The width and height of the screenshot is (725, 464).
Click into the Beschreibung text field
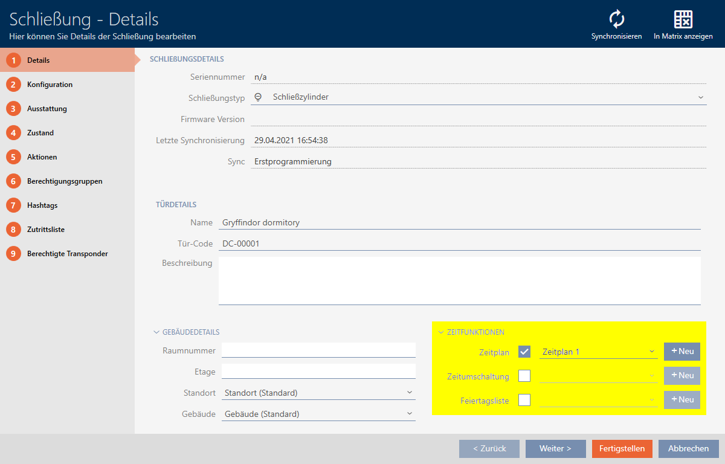[459, 281]
